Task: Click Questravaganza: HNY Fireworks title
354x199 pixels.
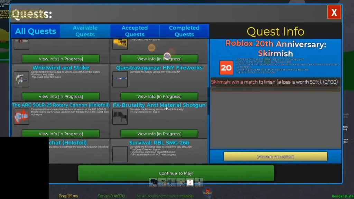Action: point(159,68)
